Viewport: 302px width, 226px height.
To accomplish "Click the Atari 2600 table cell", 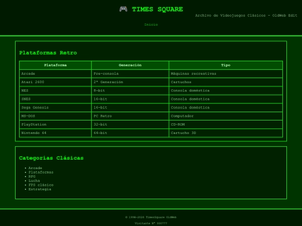I will 55,82.
